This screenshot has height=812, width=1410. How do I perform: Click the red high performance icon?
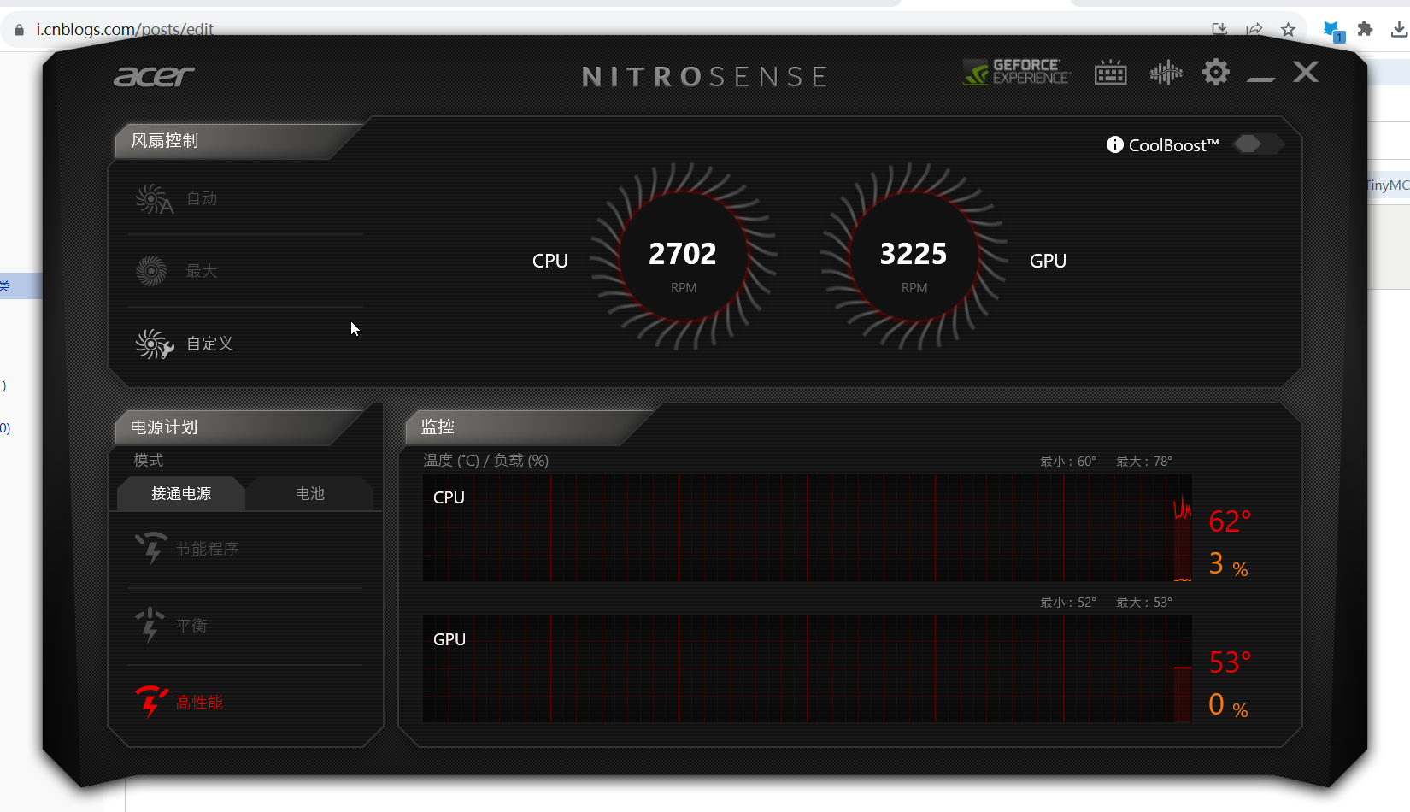[151, 702]
